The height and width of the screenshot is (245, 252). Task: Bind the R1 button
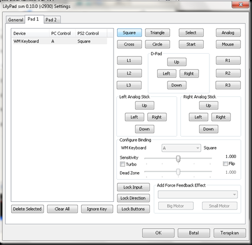tap(228, 61)
